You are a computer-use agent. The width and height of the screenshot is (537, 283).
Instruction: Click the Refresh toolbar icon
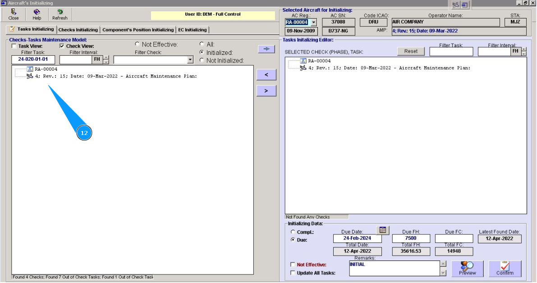coord(60,12)
